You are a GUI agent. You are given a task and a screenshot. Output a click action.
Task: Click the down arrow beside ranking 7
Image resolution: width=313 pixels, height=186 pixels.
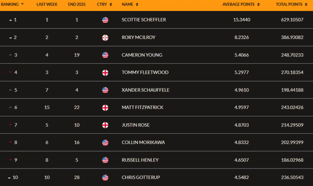[10, 125]
